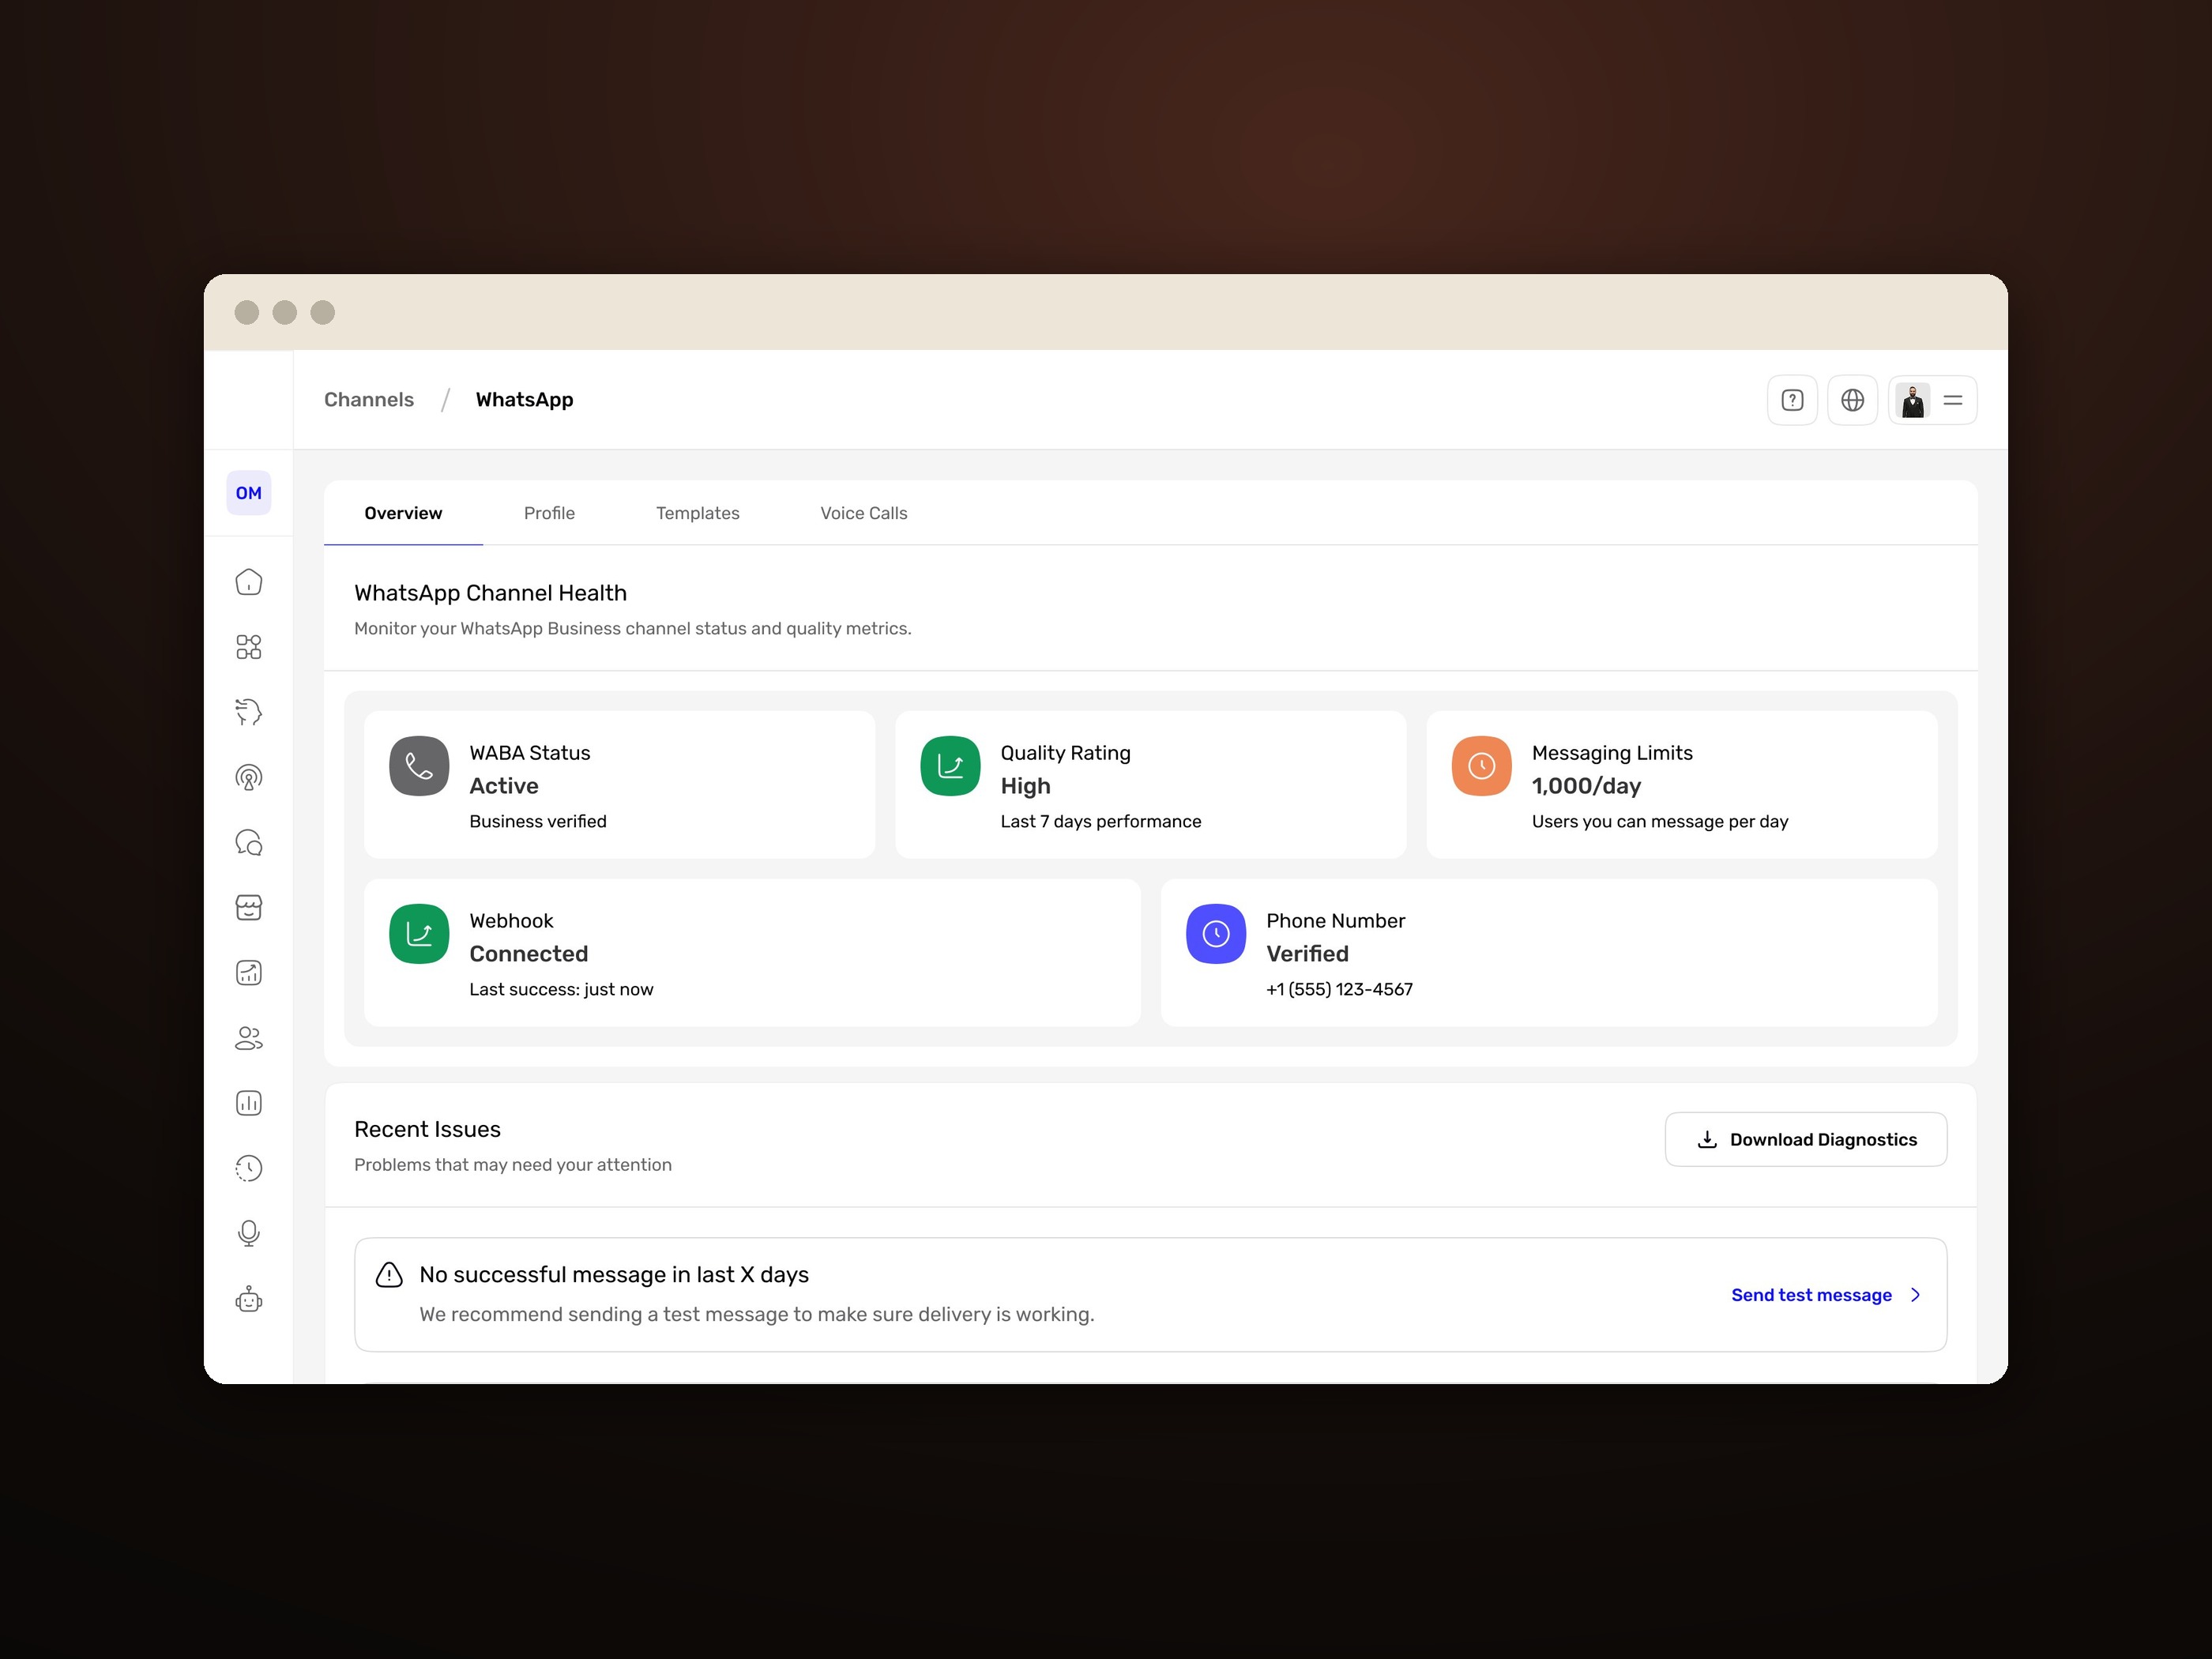2212x1659 pixels.
Task: Click 'We recommend sending a test message' text
Action: point(757,1315)
